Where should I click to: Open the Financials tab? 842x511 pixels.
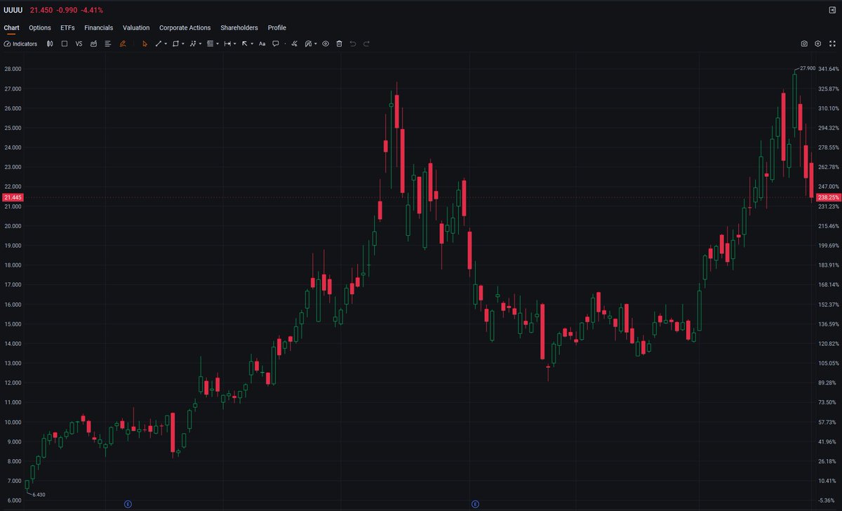(98, 28)
